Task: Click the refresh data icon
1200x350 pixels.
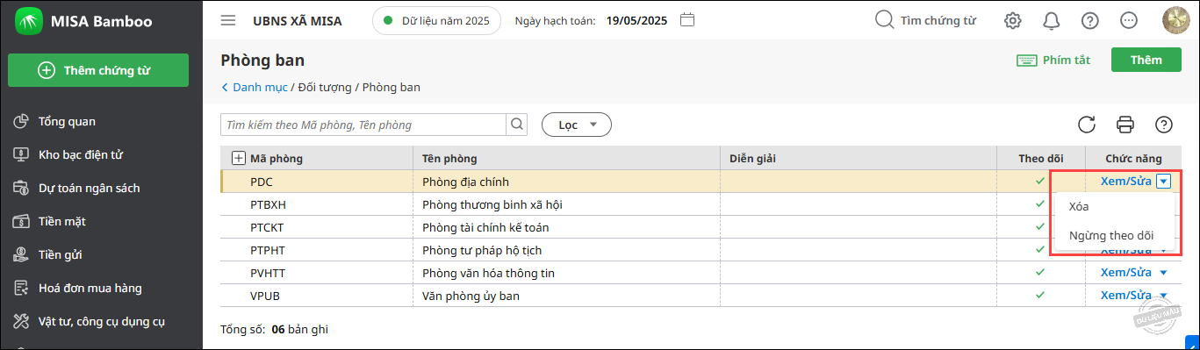Action: point(1087,125)
